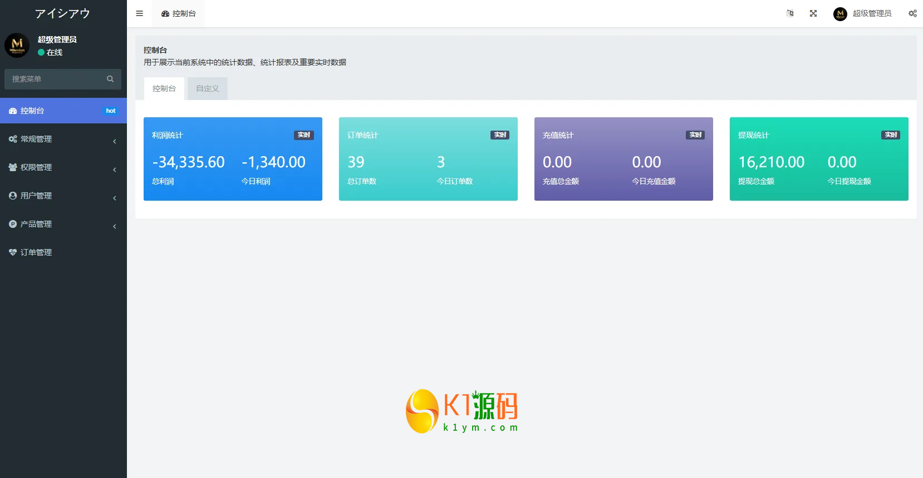The height and width of the screenshot is (478, 923).
Task: Click the dashboard icon in the top 控制台 tab
Action: (x=165, y=14)
